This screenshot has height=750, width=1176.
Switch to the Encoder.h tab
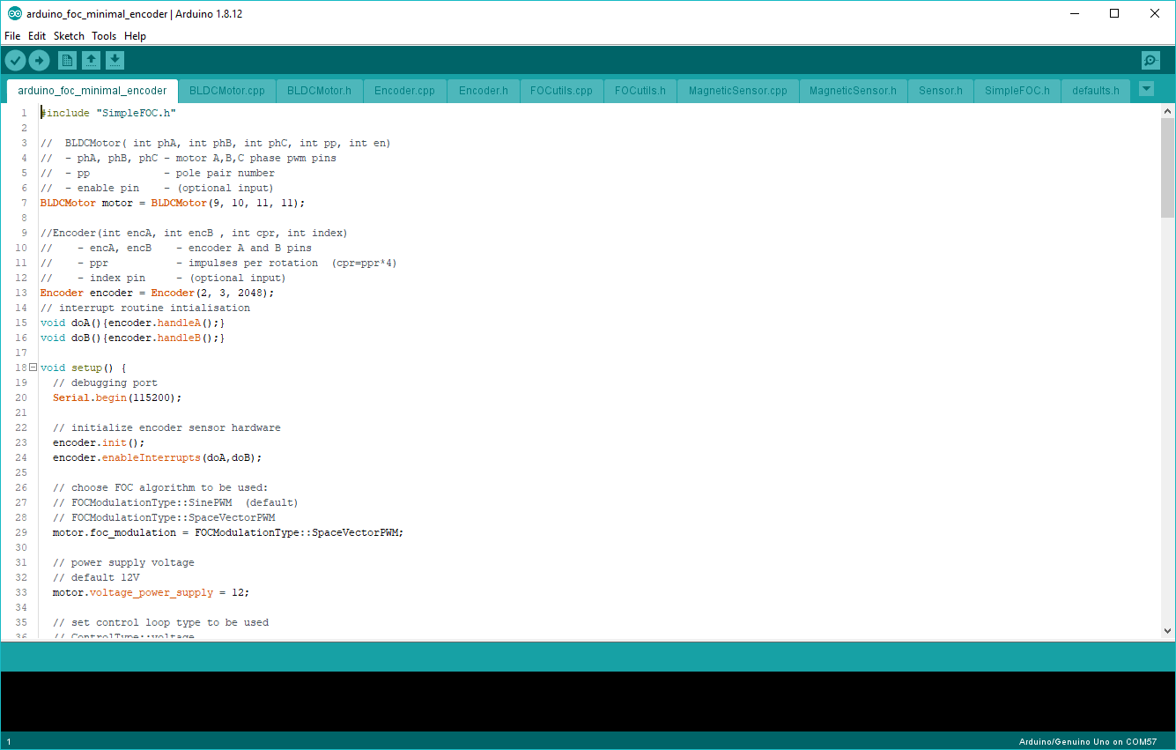pyautogui.click(x=484, y=91)
